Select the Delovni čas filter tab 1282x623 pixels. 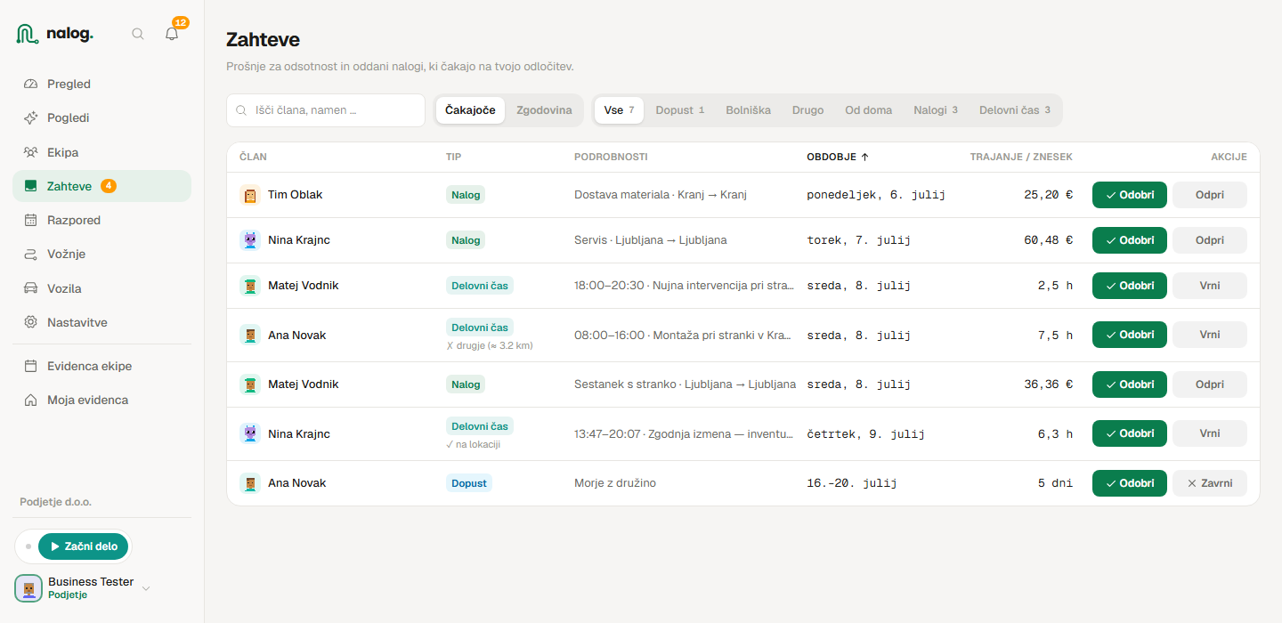click(x=1015, y=110)
